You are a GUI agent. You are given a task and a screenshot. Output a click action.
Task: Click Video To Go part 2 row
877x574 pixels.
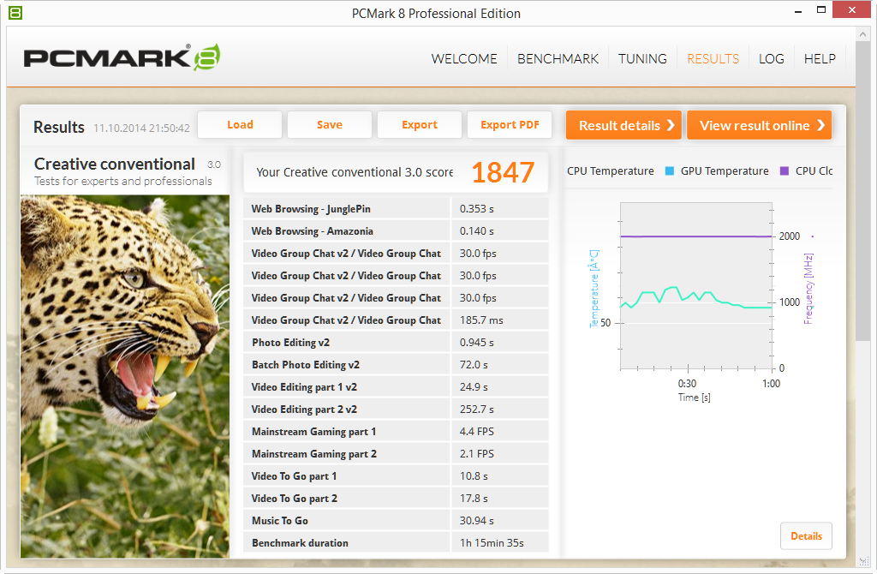[x=396, y=499]
